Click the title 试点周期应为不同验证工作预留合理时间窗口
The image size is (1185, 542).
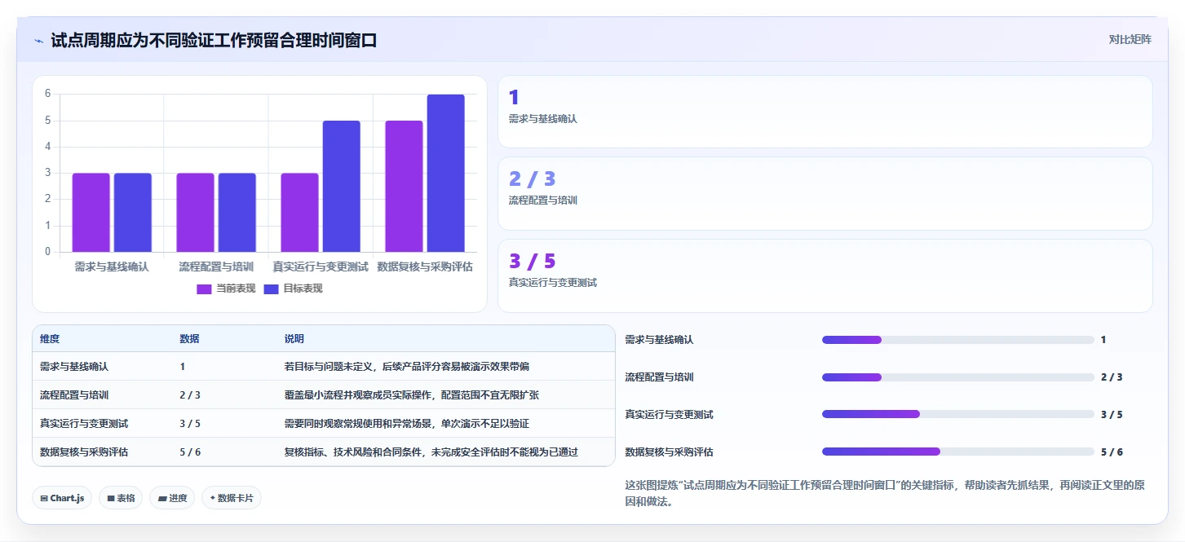click(x=214, y=40)
